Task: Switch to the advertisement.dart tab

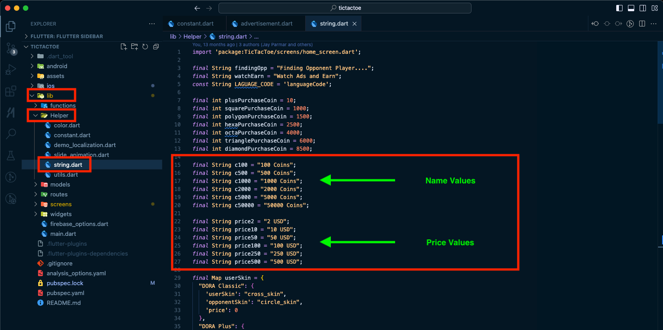Action: pyautogui.click(x=262, y=24)
